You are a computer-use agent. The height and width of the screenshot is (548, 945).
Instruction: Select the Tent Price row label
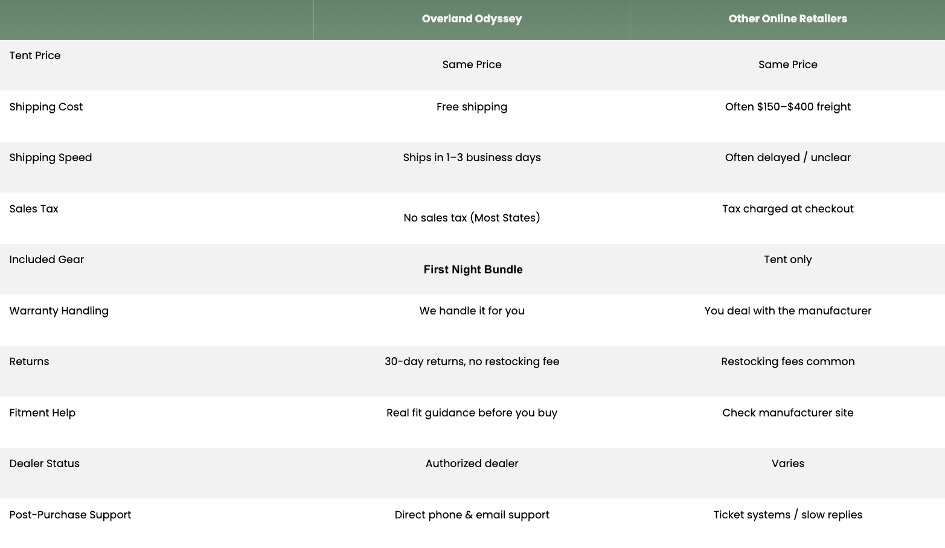[35, 56]
